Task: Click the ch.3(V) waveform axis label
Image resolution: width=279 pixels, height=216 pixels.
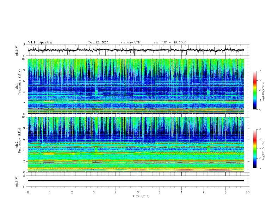Action: click(x=17, y=181)
